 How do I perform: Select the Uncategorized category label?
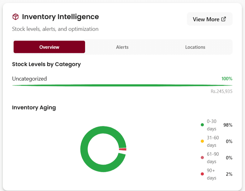point(29,79)
